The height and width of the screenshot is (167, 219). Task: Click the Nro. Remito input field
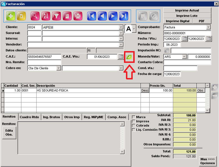pyautogui.click(x=44, y=62)
